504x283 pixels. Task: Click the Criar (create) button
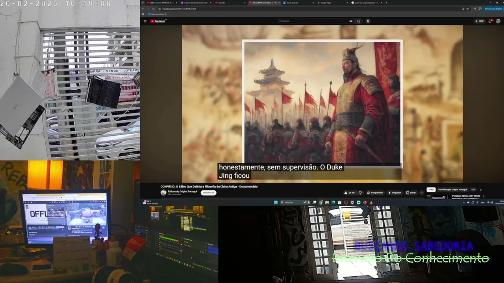tap(480, 21)
